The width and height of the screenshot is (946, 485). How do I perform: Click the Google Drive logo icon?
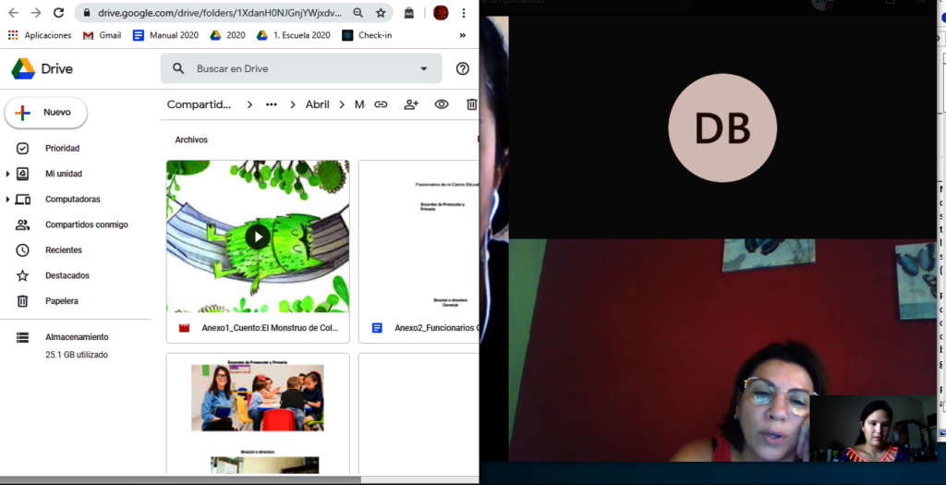(23, 69)
